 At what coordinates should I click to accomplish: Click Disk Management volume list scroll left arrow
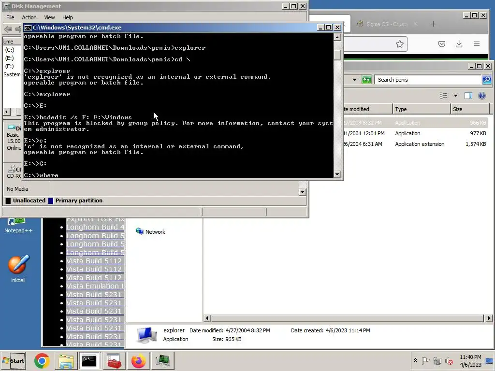point(7,112)
